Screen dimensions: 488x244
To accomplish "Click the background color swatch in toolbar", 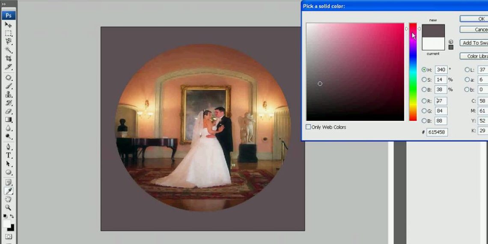I will point(12,228).
